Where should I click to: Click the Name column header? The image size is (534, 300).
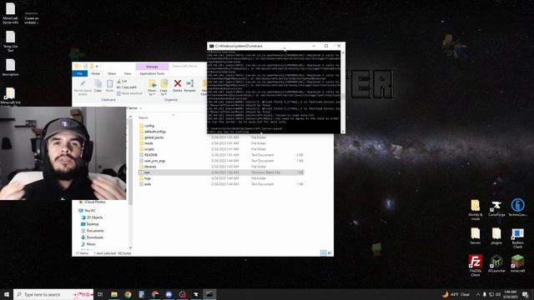[x=144, y=117]
